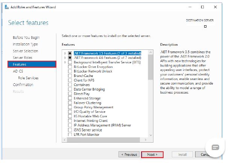Click the horizontal scrollbar thumb
229x163 pixels.
103,140
